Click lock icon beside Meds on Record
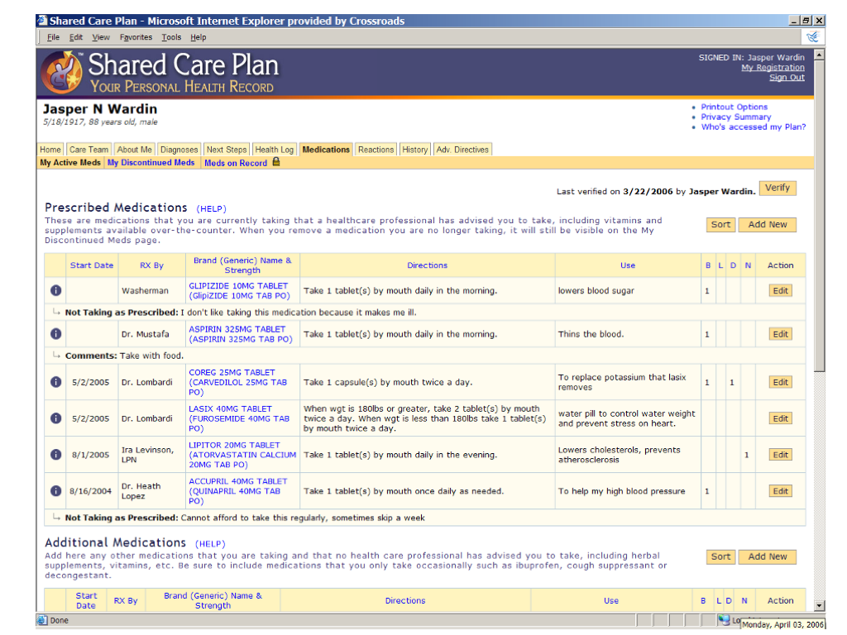Screen dimensions: 847x635 coord(276,163)
